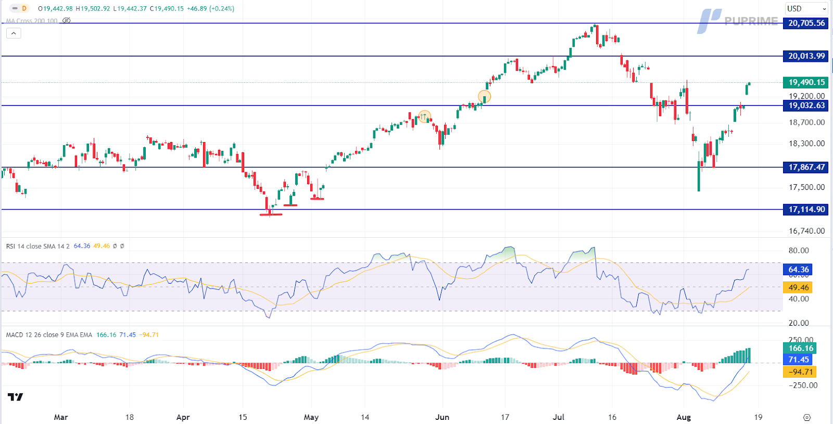This screenshot has width=833, height=424.
Task: Collapse the indicator legend with the chevron button
Action: (14, 33)
